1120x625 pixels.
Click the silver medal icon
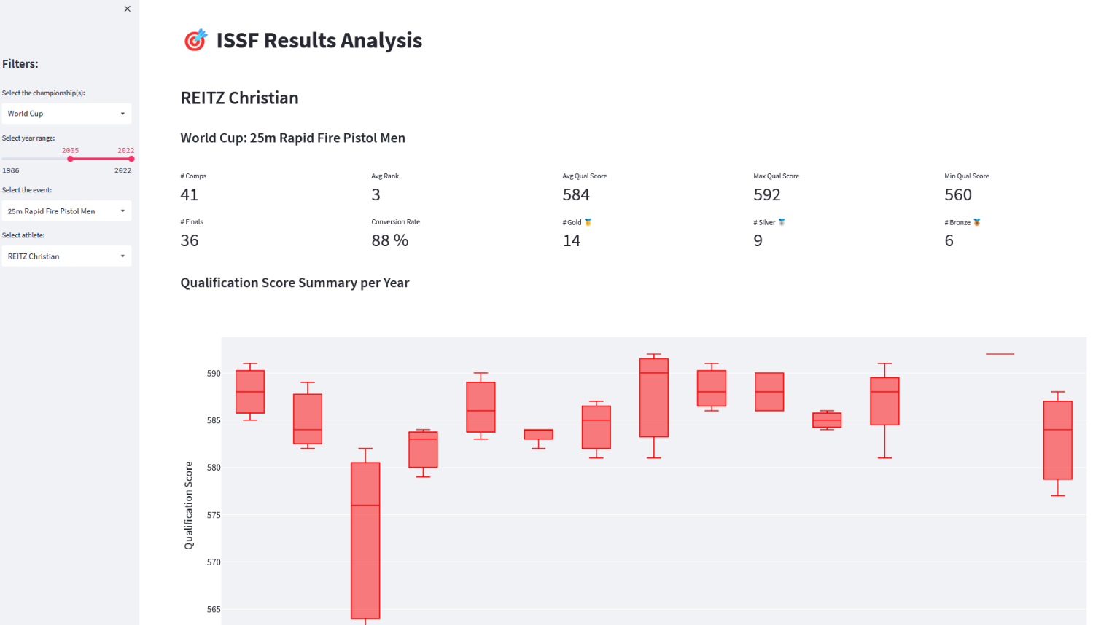click(x=782, y=222)
